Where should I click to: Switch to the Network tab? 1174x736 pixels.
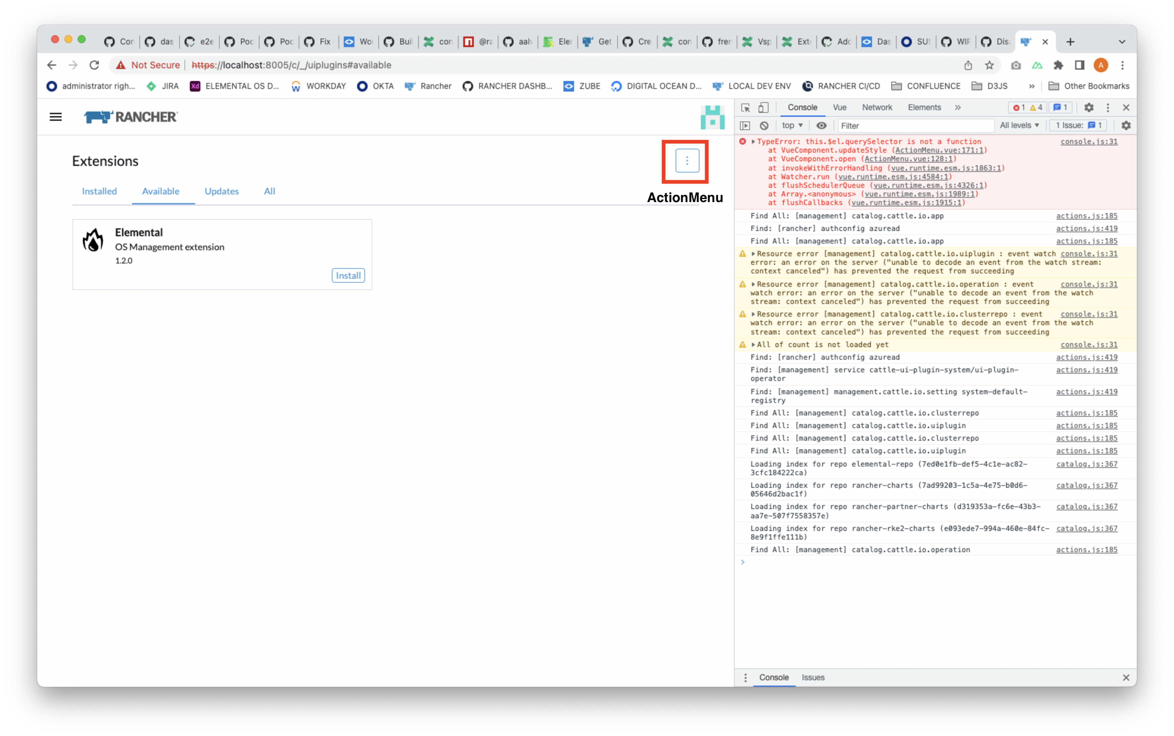click(x=877, y=108)
